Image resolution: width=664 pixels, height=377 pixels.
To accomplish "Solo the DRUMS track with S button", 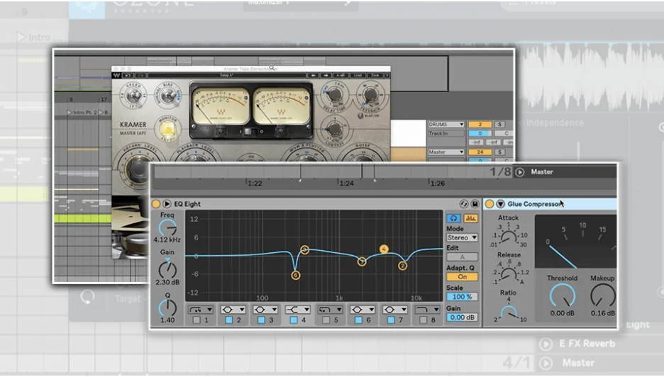I will coord(499,125).
